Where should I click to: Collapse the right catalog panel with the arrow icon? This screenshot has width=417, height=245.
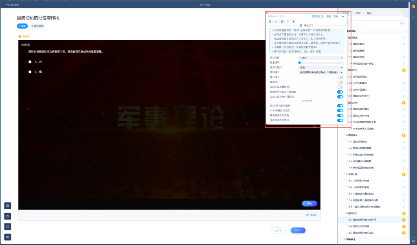point(405,13)
